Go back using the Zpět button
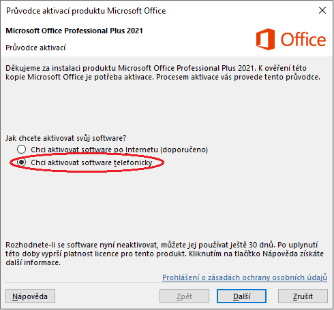Image resolution: width=334 pixels, height=310 pixels. coord(184,296)
